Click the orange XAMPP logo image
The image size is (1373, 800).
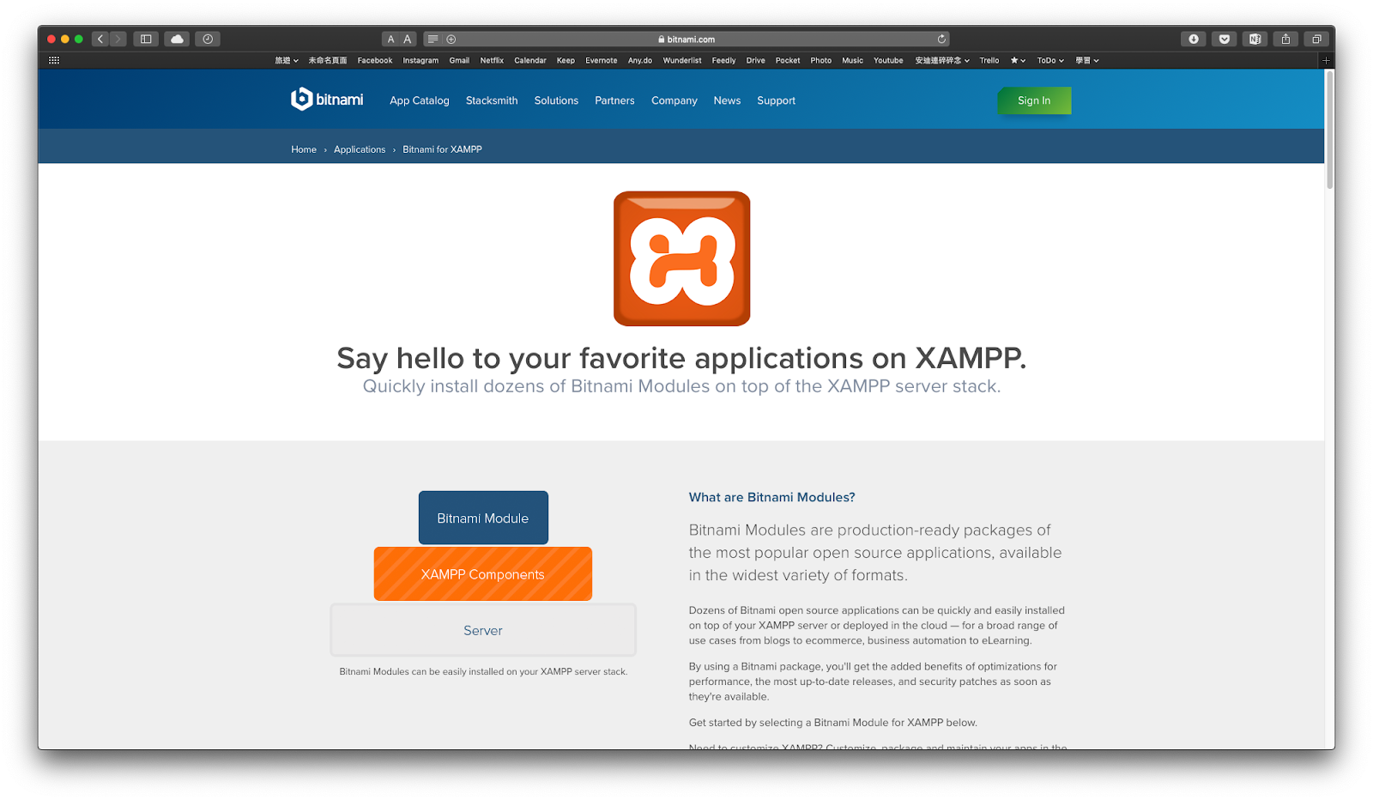[682, 258]
